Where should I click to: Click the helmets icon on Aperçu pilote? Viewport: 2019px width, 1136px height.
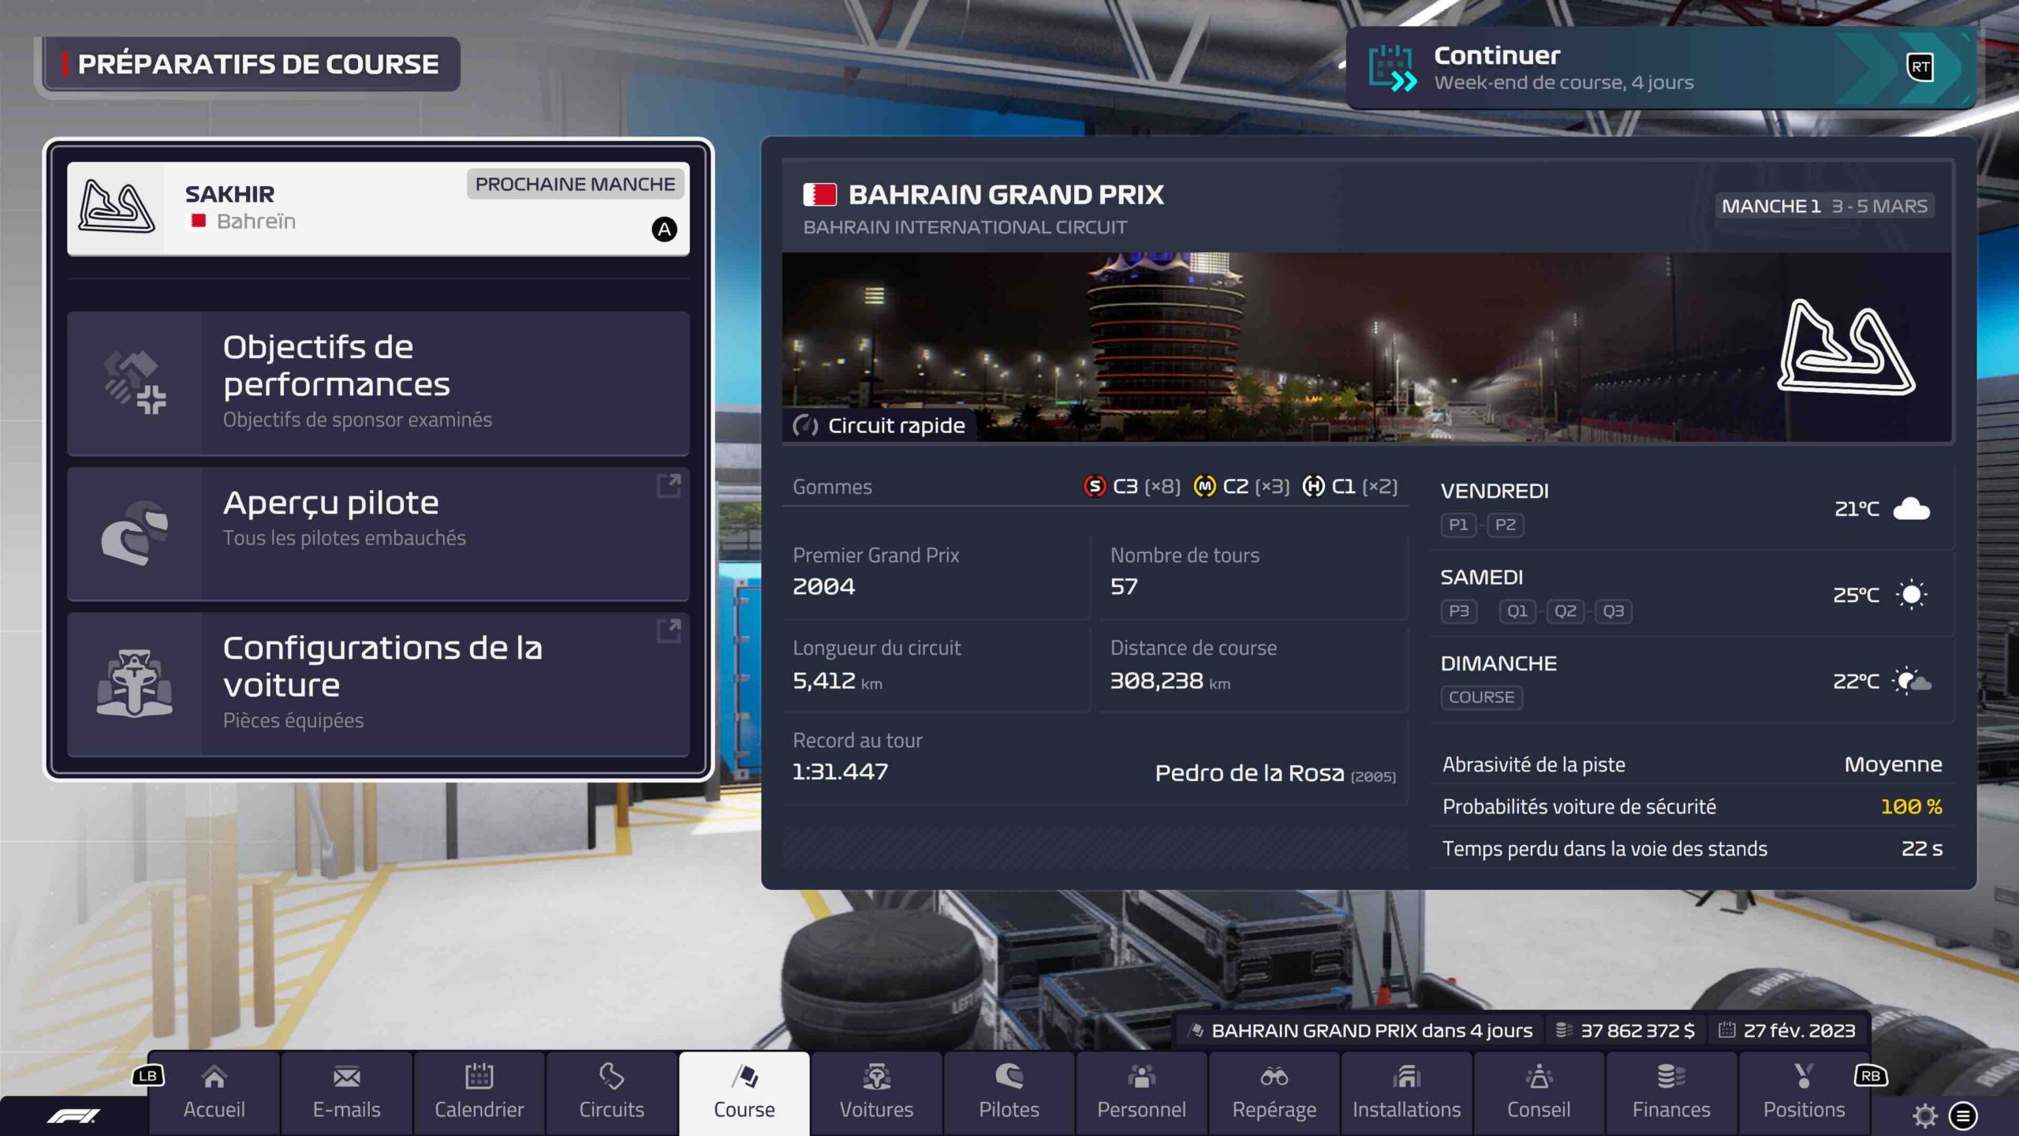coord(135,532)
